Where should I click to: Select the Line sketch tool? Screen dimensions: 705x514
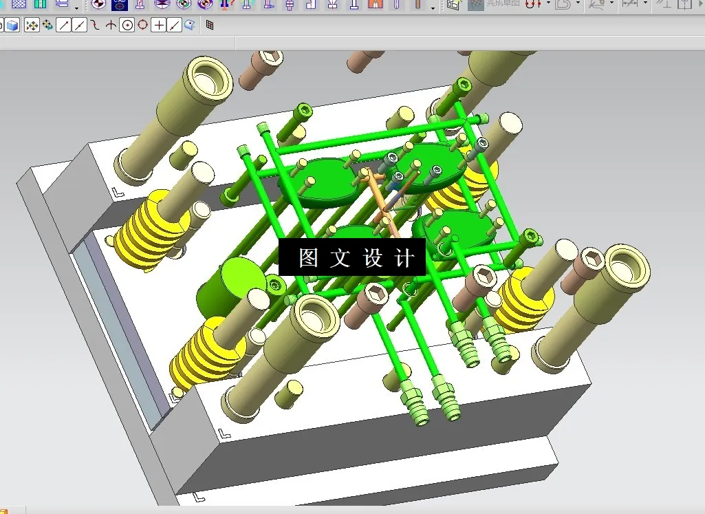pyautogui.click(x=63, y=25)
